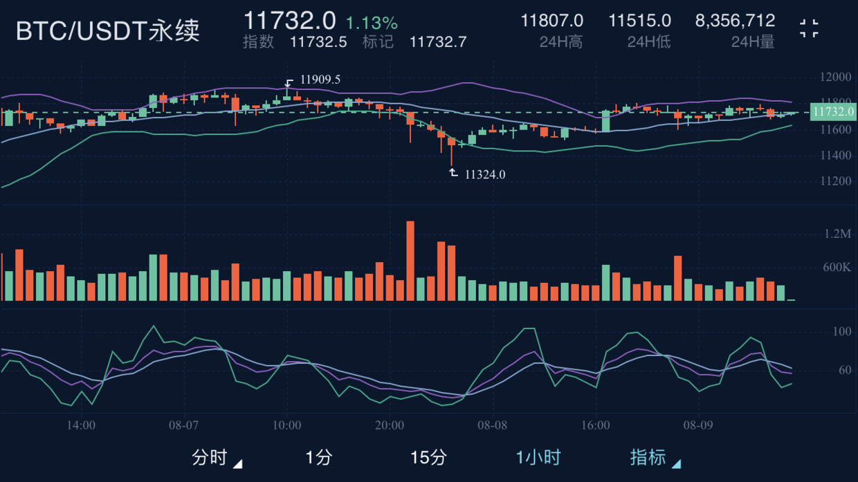Exit fullscreen chart with the collapse icon
The height and width of the screenshot is (482, 858).
809,28
